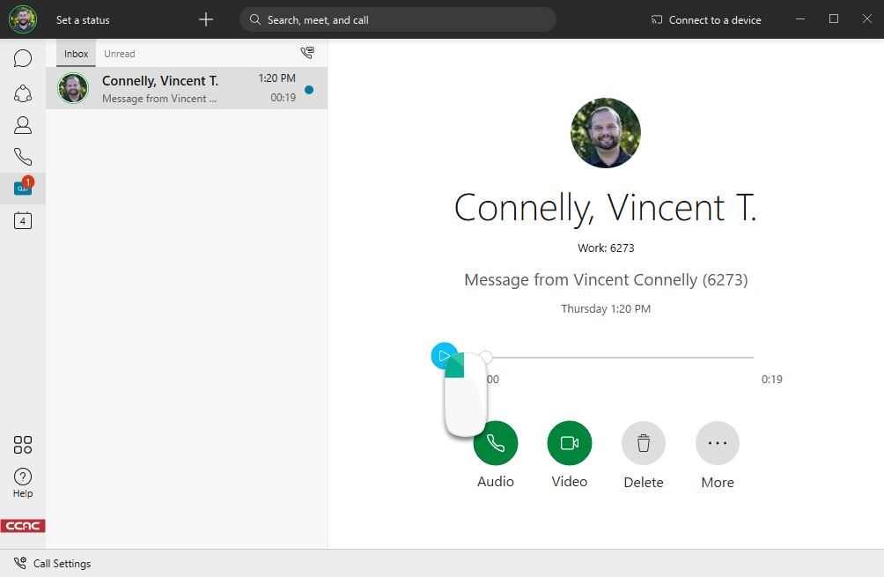The width and height of the screenshot is (884, 577).
Task: Call voicemail via the phone icon above Inbox
Action: pos(307,52)
